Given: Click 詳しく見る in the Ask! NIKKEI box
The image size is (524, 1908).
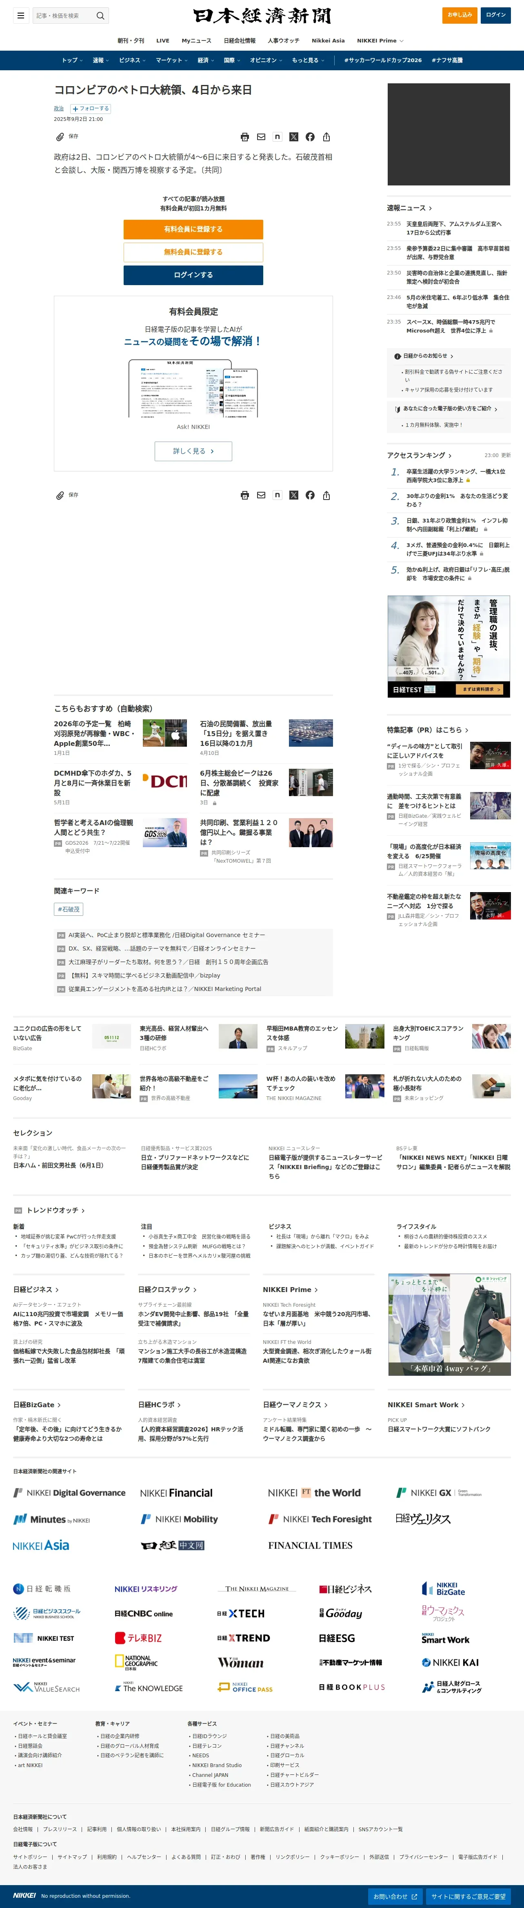Looking at the screenshot, I should pos(193,451).
